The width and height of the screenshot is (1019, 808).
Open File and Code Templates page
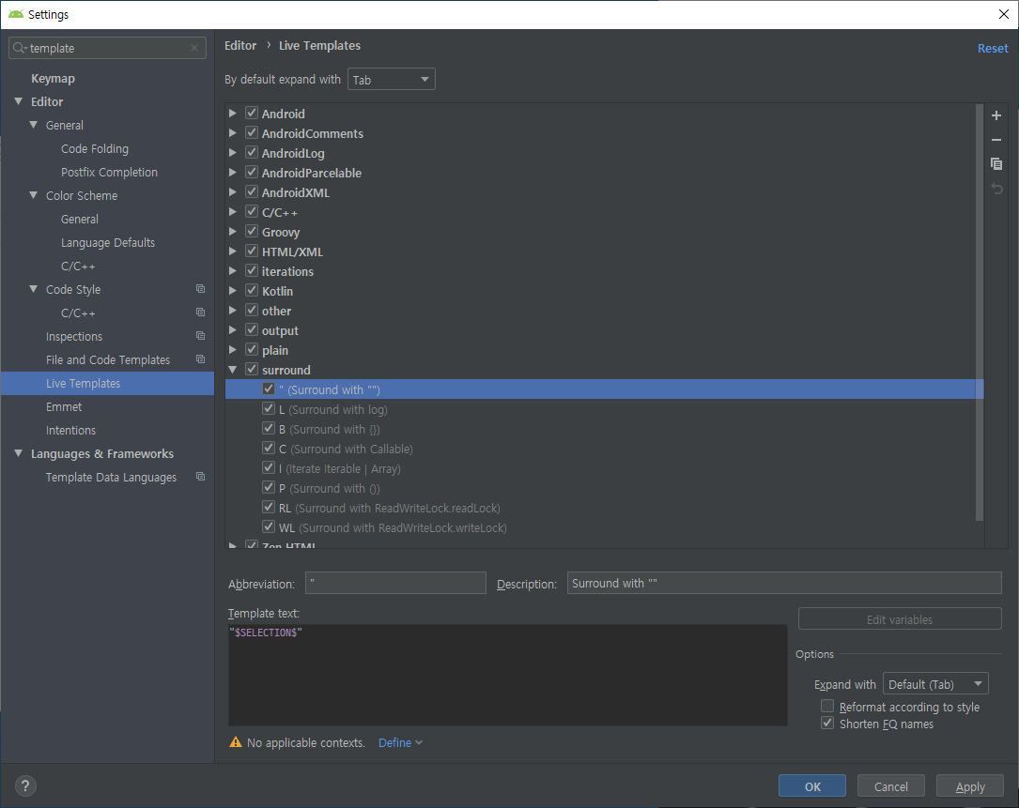[108, 359]
